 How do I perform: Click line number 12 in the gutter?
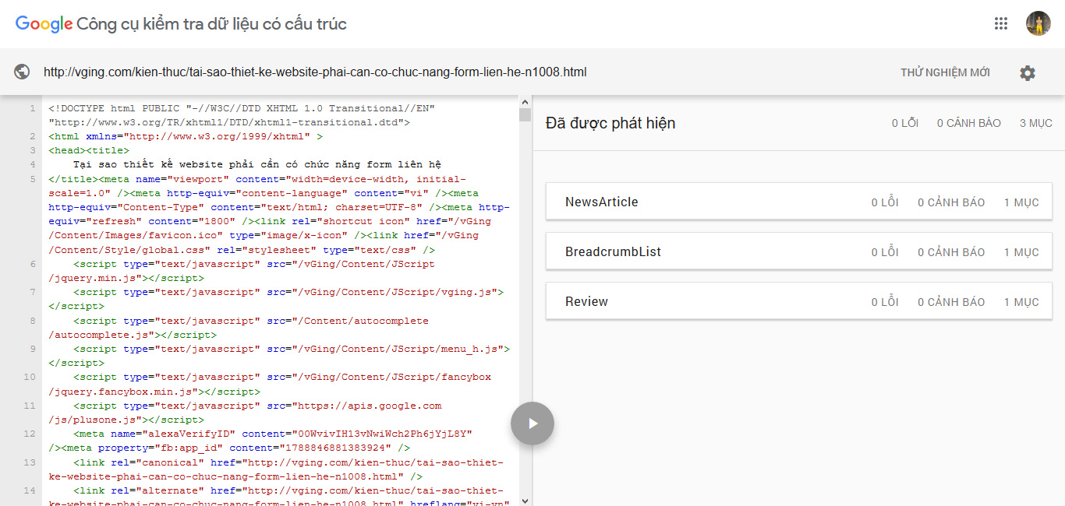point(30,434)
